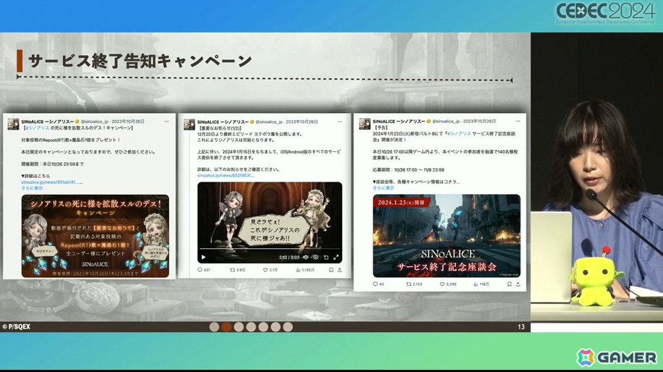Mute the middle tweet video volume
The height and width of the screenshot is (372, 663).
305,257
